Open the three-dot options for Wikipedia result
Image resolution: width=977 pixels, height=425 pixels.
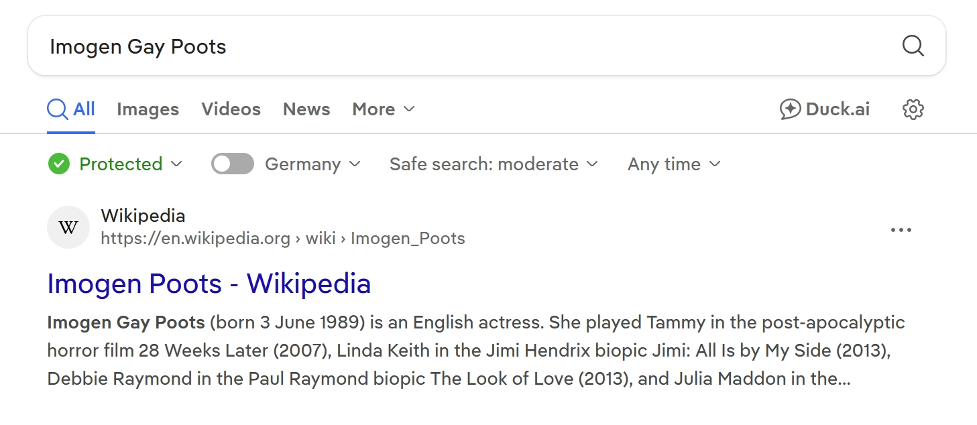tap(901, 230)
